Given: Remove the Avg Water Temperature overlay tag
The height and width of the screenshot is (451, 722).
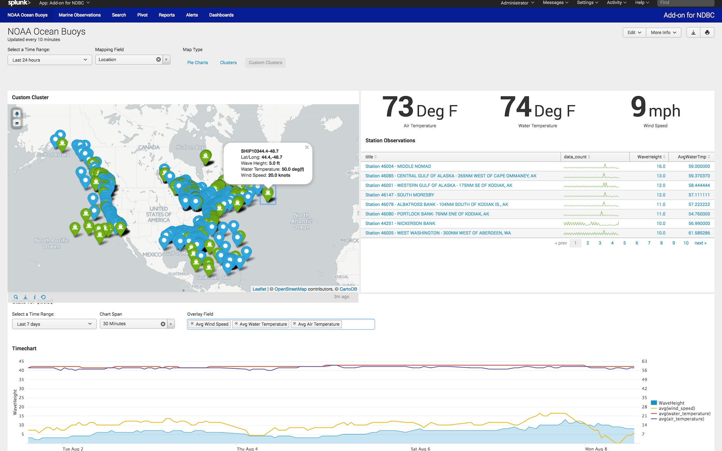Looking at the screenshot, I should click(236, 323).
